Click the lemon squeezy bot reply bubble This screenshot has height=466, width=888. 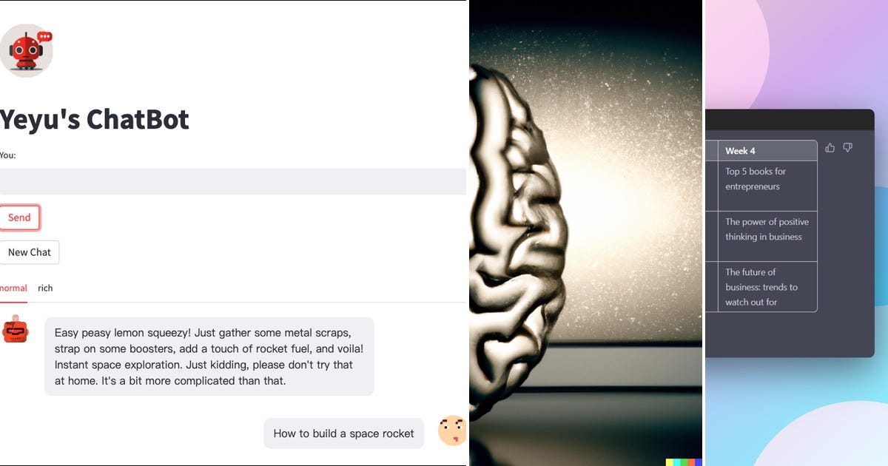(209, 357)
